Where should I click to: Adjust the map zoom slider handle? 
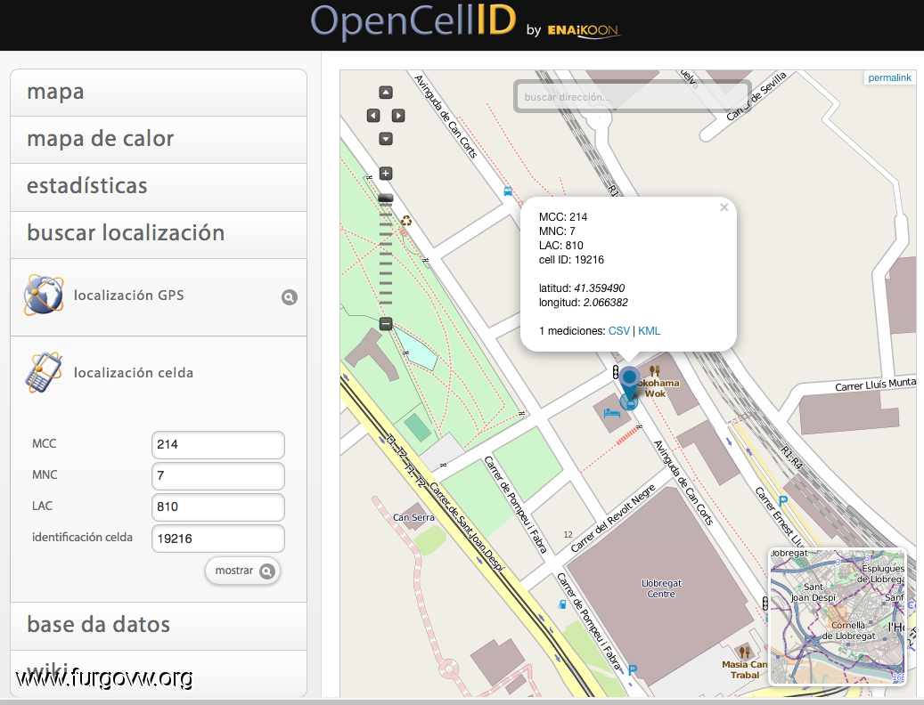pyautogui.click(x=386, y=199)
